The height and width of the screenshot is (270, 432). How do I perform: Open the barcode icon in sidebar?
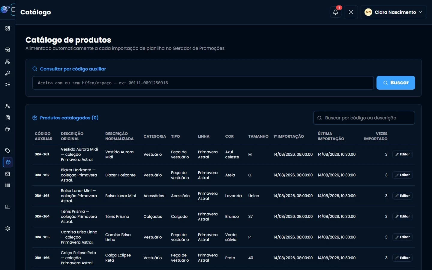click(x=8, y=185)
